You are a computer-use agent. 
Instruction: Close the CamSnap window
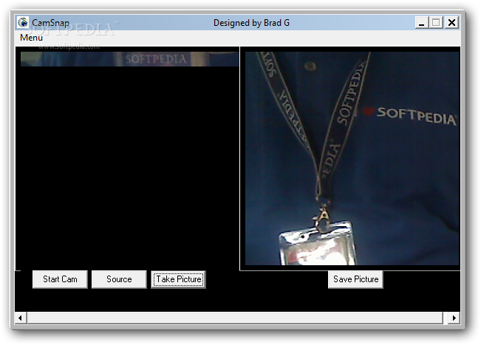[x=451, y=23]
